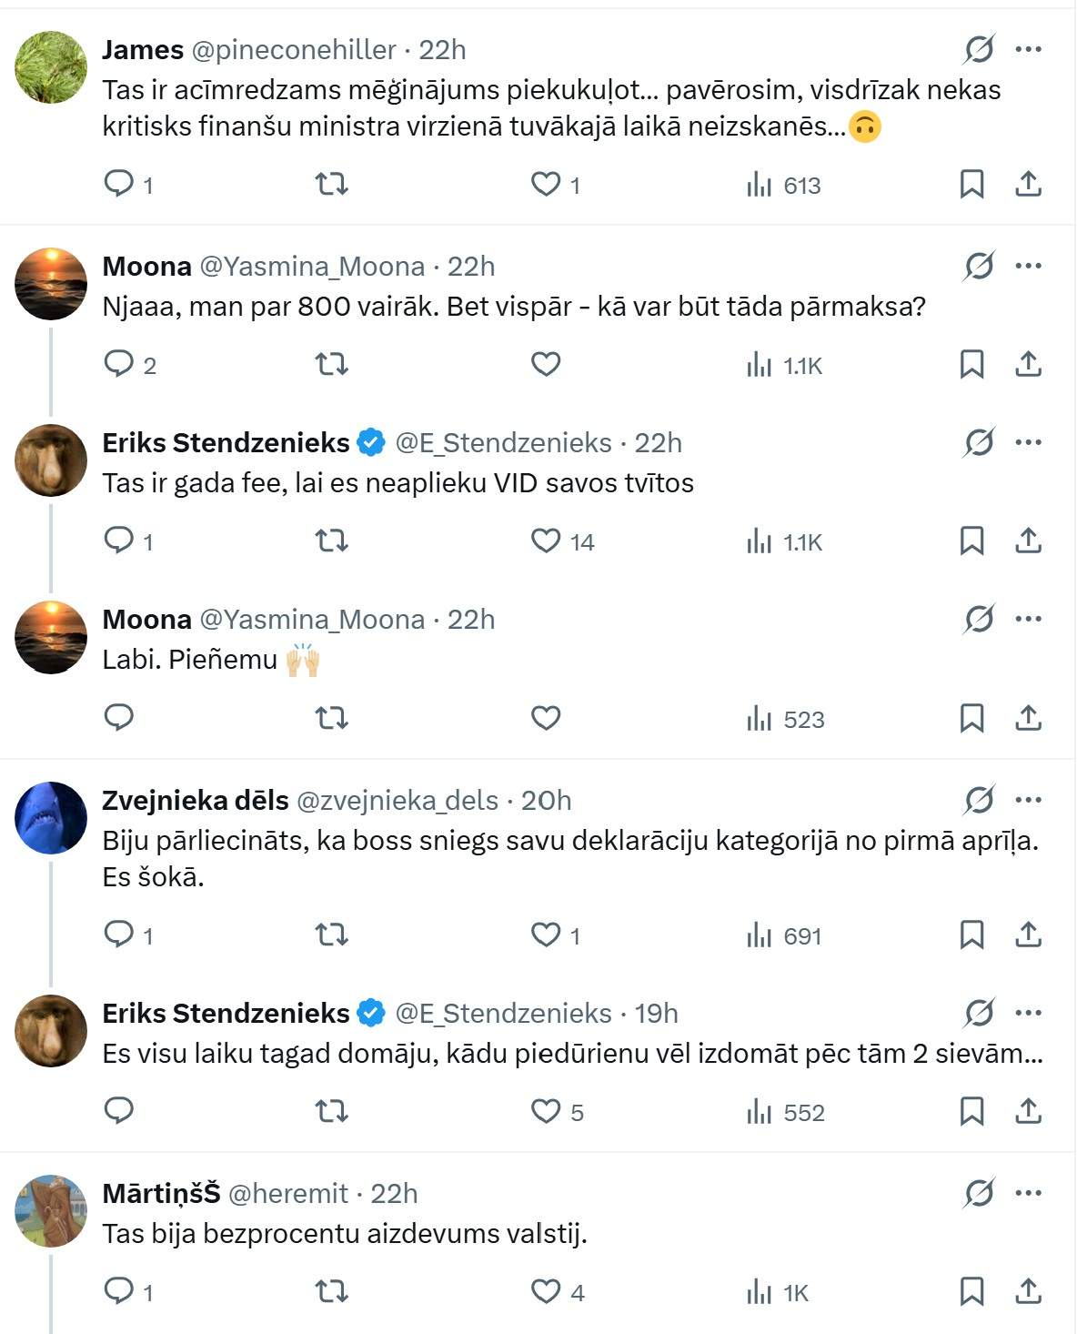Screen dimensions: 1077x1334
Task: Open more options on Eriks's 19h tweet
Action: (1028, 1013)
